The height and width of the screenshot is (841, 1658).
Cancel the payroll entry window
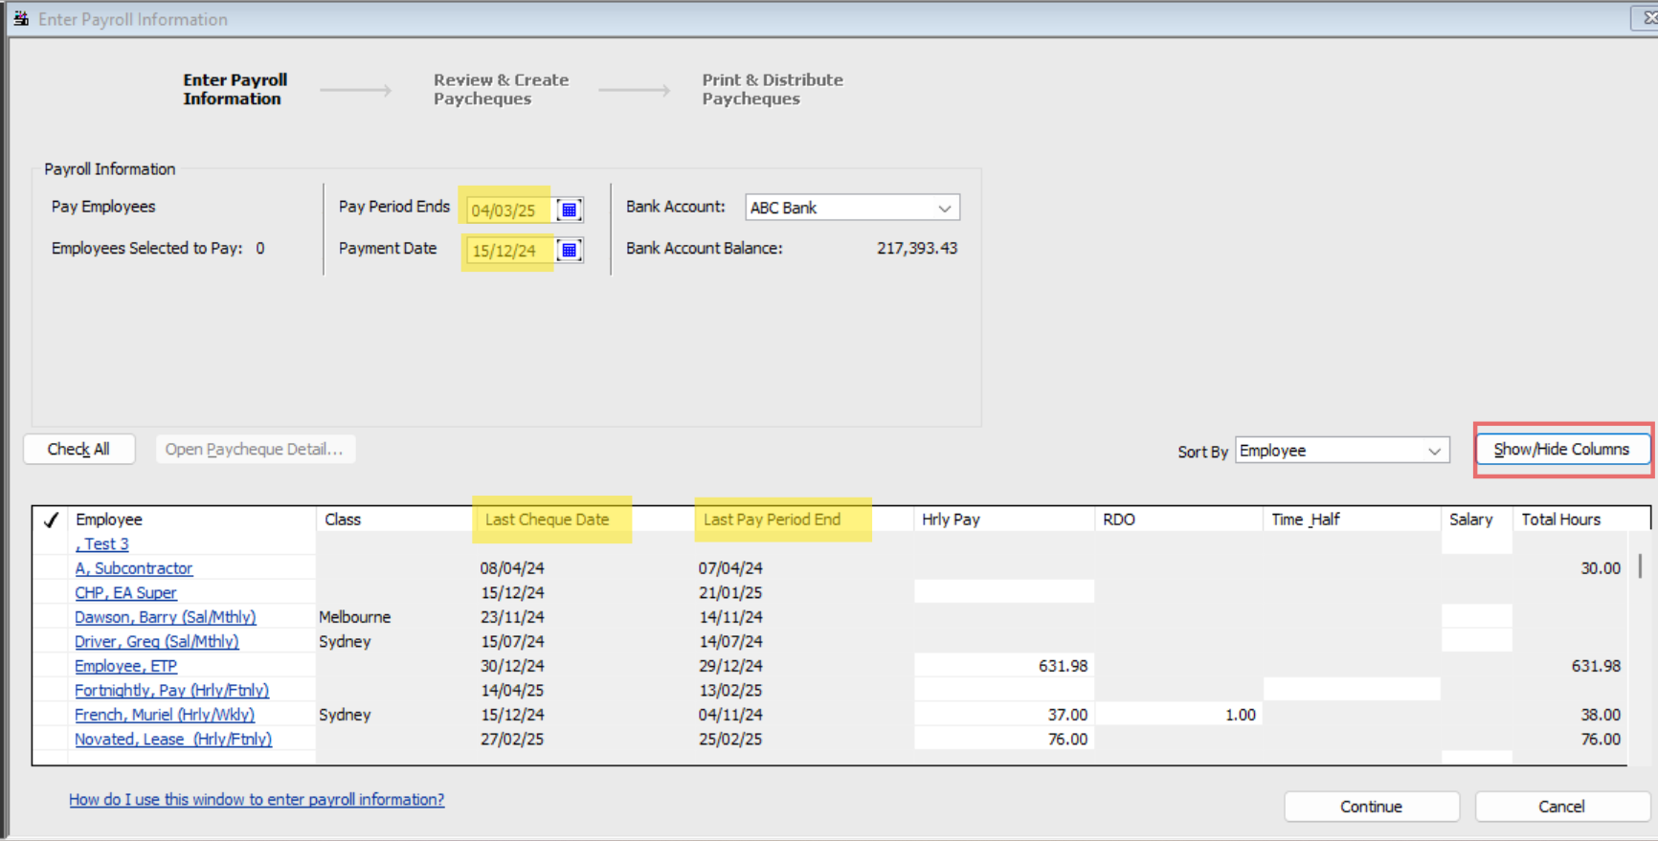[1561, 807]
